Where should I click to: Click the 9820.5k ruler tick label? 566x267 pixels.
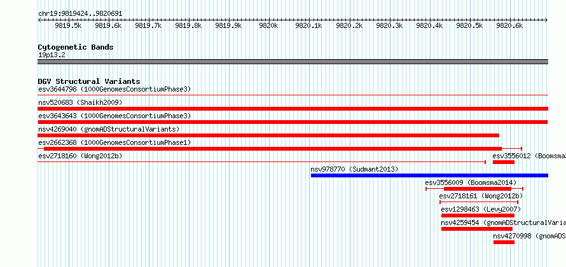click(x=469, y=25)
